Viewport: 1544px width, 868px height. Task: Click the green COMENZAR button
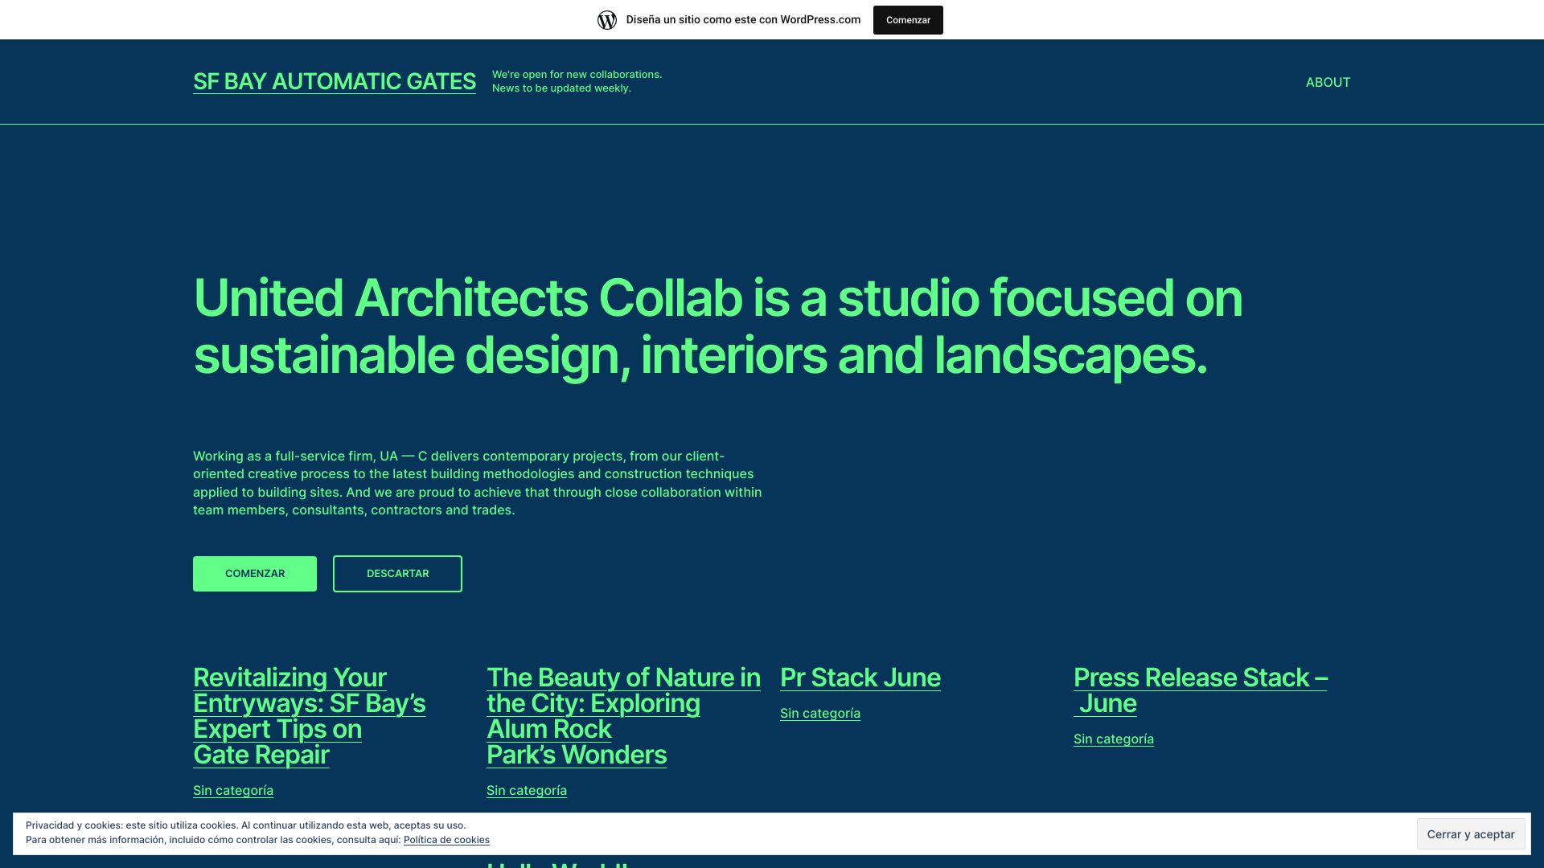click(x=255, y=574)
